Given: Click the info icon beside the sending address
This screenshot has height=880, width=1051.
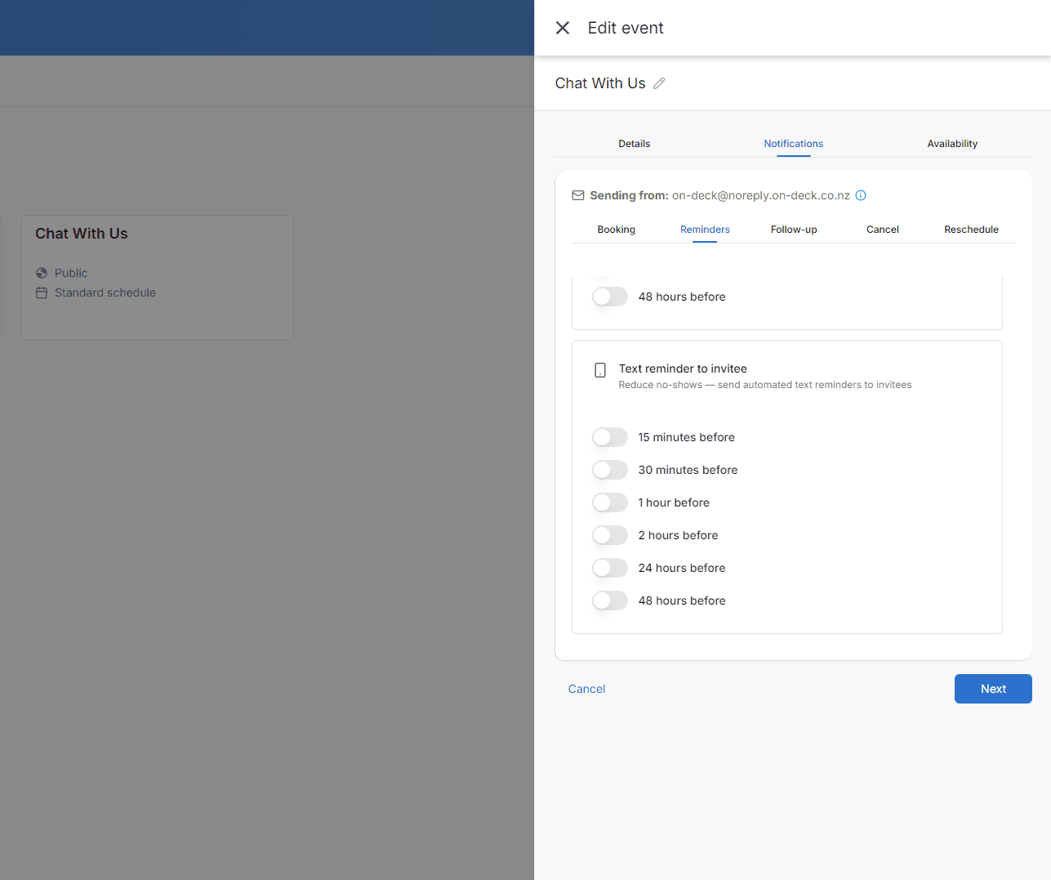Looking at the screenshot, I should (861, 195).
